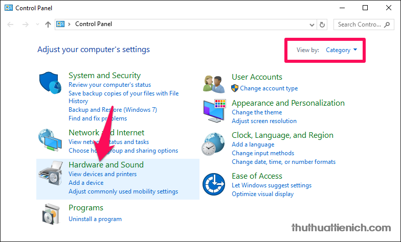Open the recent locations dropdown chevron
Image resolution: width=401 pixels, height=242 pixels.
tap(37, 24)
